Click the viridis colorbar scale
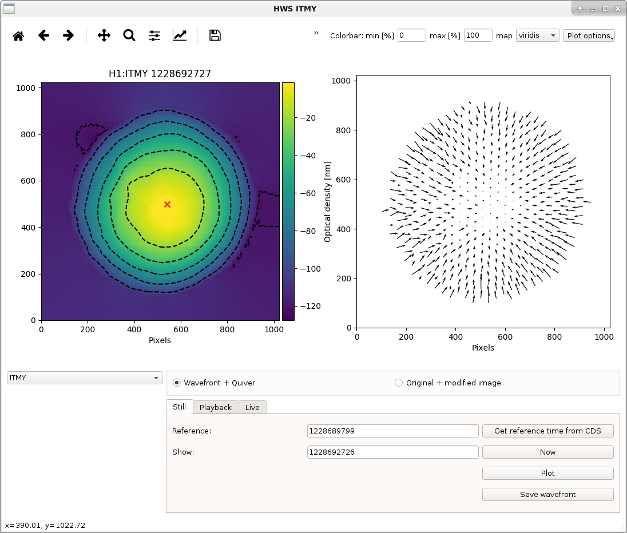 point(288,201)
